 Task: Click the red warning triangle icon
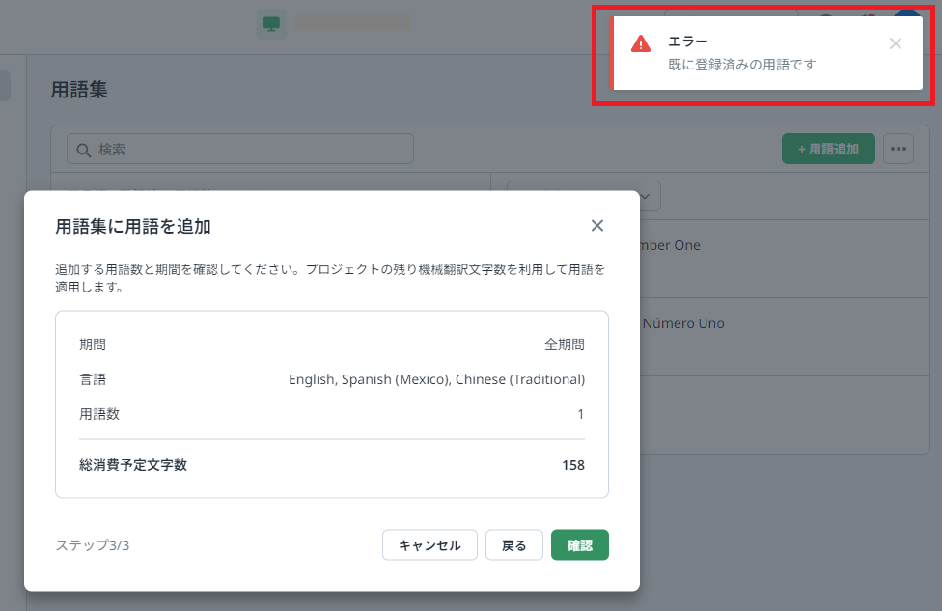point(641,43)
